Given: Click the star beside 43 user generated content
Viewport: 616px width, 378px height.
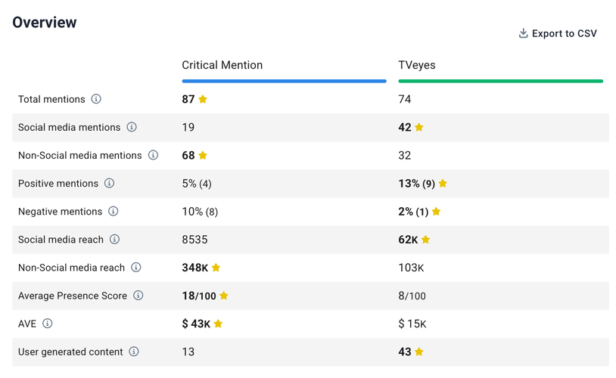Looking at the screenshot, I should (419, 352).
